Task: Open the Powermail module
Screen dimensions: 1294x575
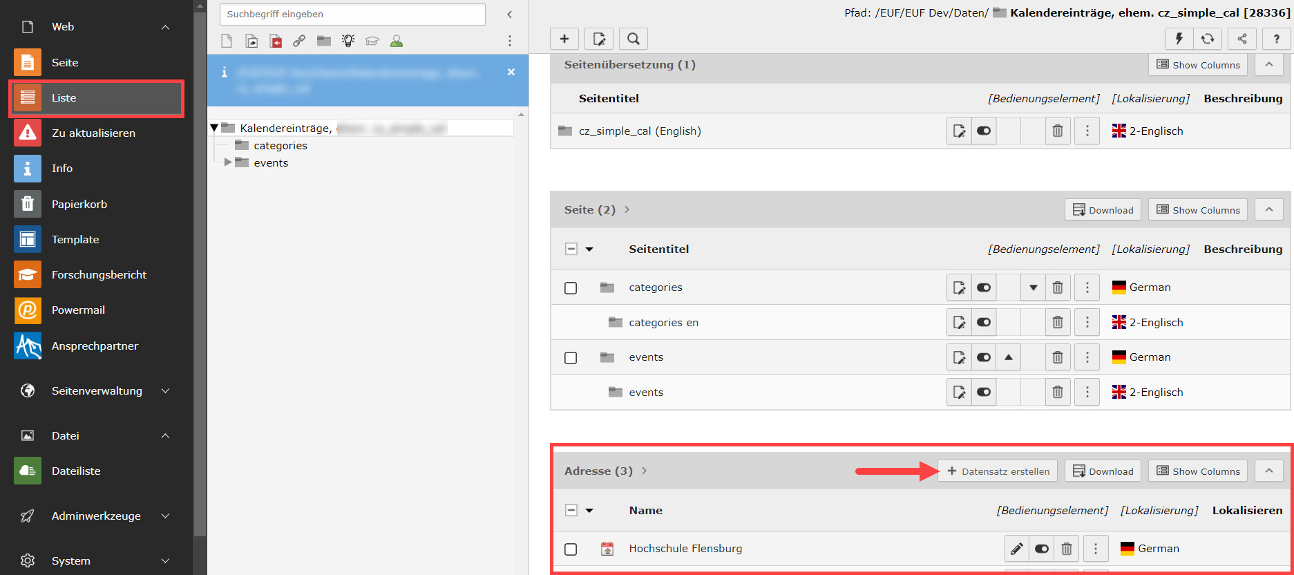Action: pyautogui.click(x=78, y=310)
